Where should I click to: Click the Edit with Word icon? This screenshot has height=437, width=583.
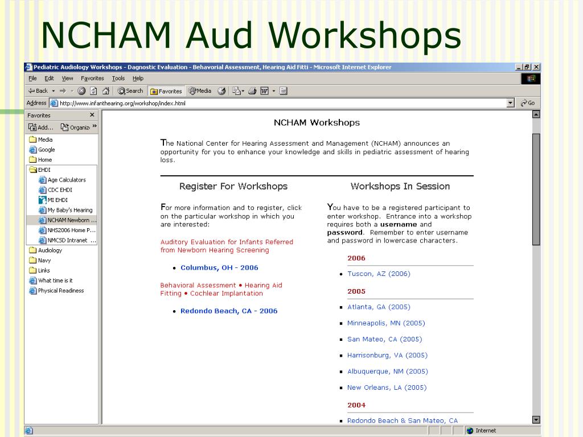pyautogui.click(x=264, y=90)
